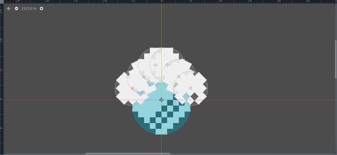Image resolution: width=337 pixels, height=155 pixels.
Task: Zoom out with the minus icon
Action: coord(17,8)
